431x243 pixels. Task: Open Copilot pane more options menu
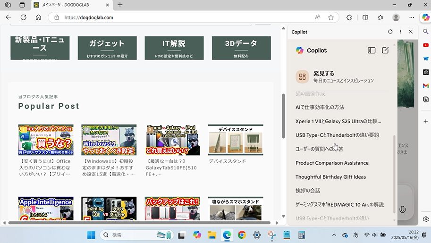[400, 32]
